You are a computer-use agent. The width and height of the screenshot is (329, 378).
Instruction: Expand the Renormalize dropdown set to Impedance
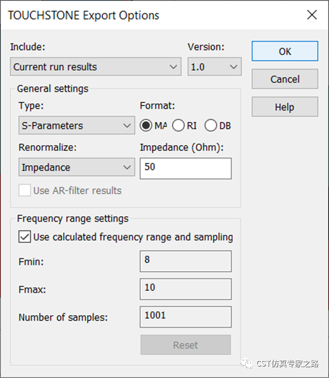77,167
